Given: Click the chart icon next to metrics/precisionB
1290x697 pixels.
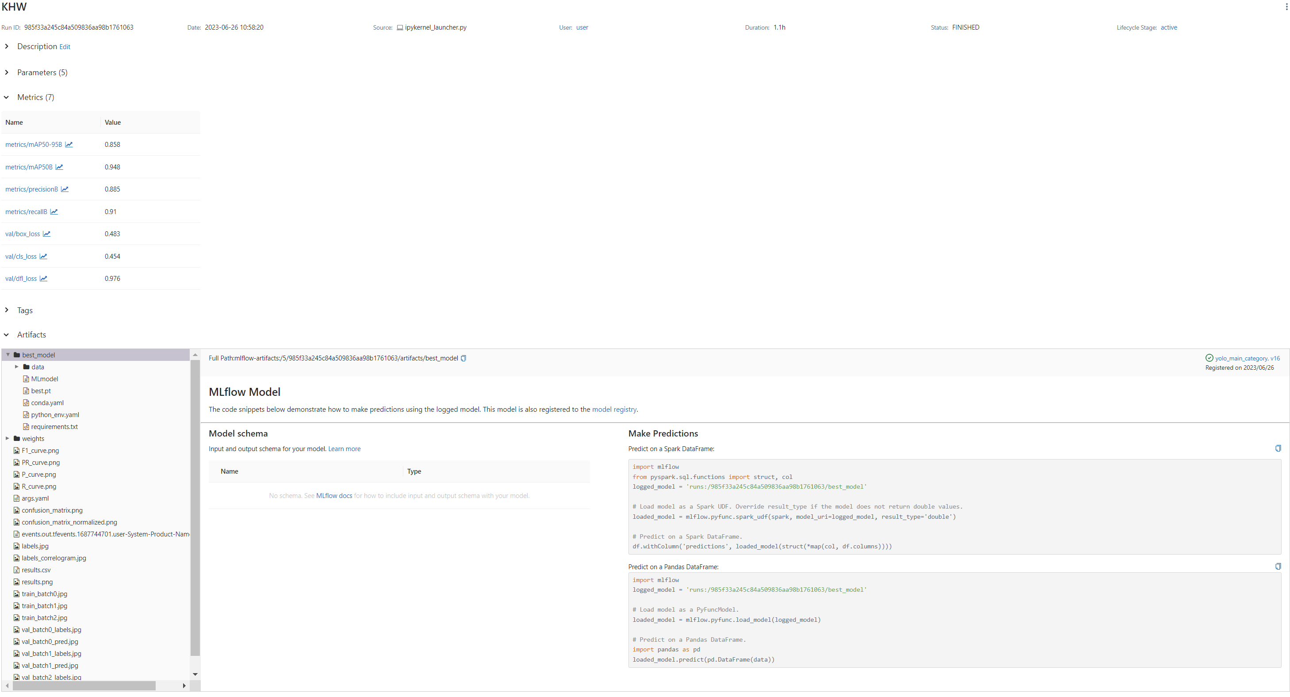Looking at the screenshot, I should 65,189.
